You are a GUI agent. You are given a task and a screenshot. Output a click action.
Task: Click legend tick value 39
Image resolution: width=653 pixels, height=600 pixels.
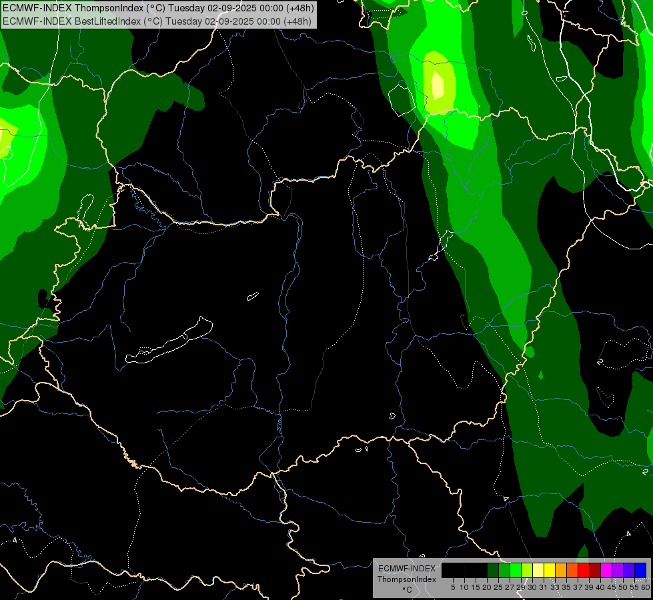coord(589,587)
